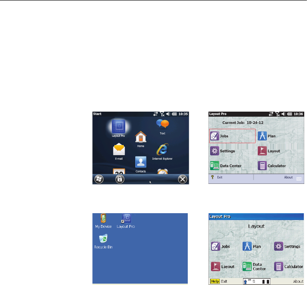Tap the Windows Start button in bottom bar
307x285 pixels.
pos(99,179)
